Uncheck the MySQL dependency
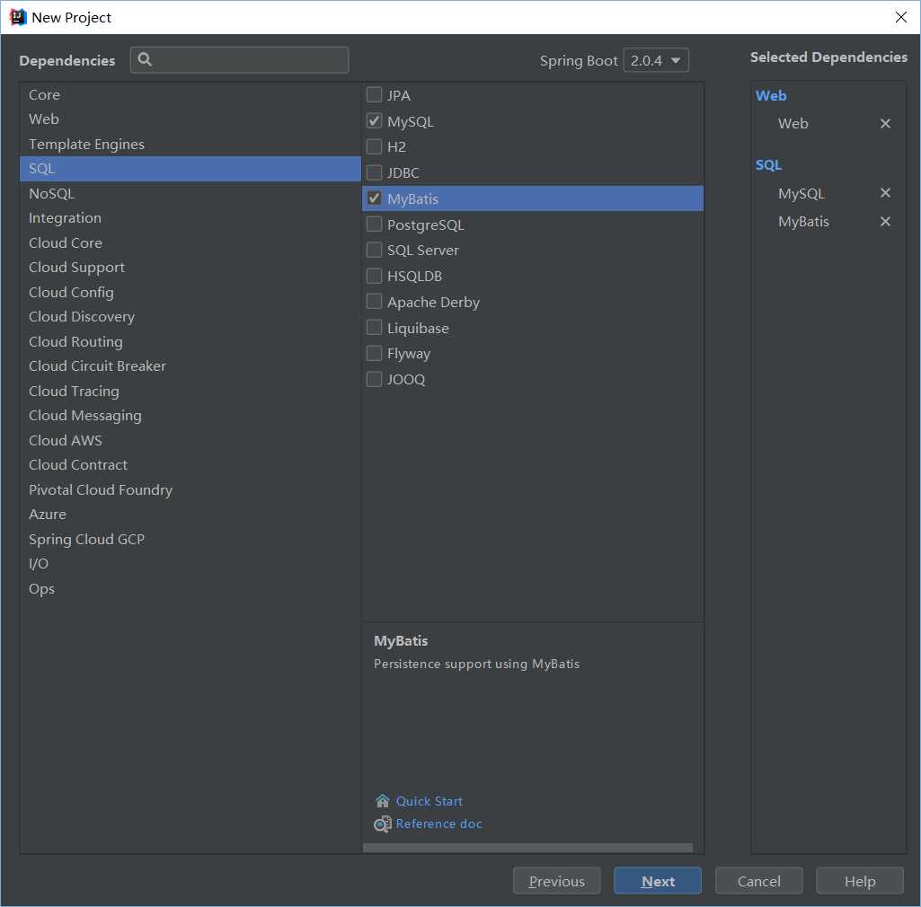 375,121
